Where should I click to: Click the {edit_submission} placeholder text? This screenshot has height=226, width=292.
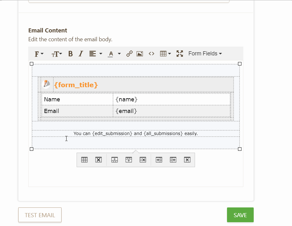[112, 134]
